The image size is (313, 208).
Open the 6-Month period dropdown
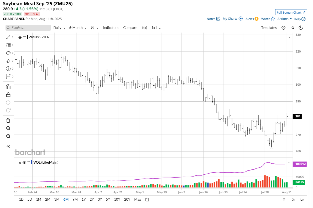click(x=78, y=28)
